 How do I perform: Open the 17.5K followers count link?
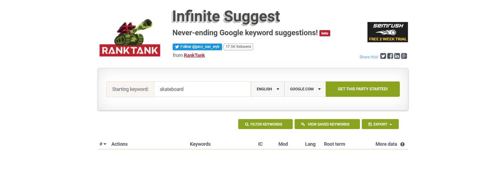click(238, 47)
